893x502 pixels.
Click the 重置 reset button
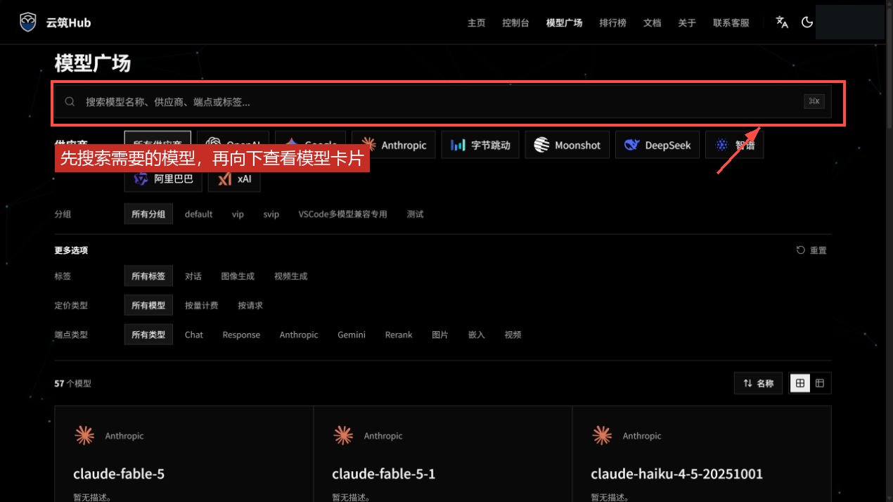tap(811, 250)
